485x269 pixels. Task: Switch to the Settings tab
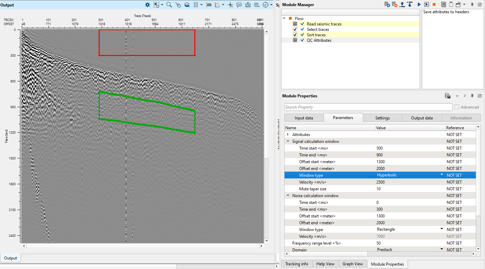click(x=382, y=118)
